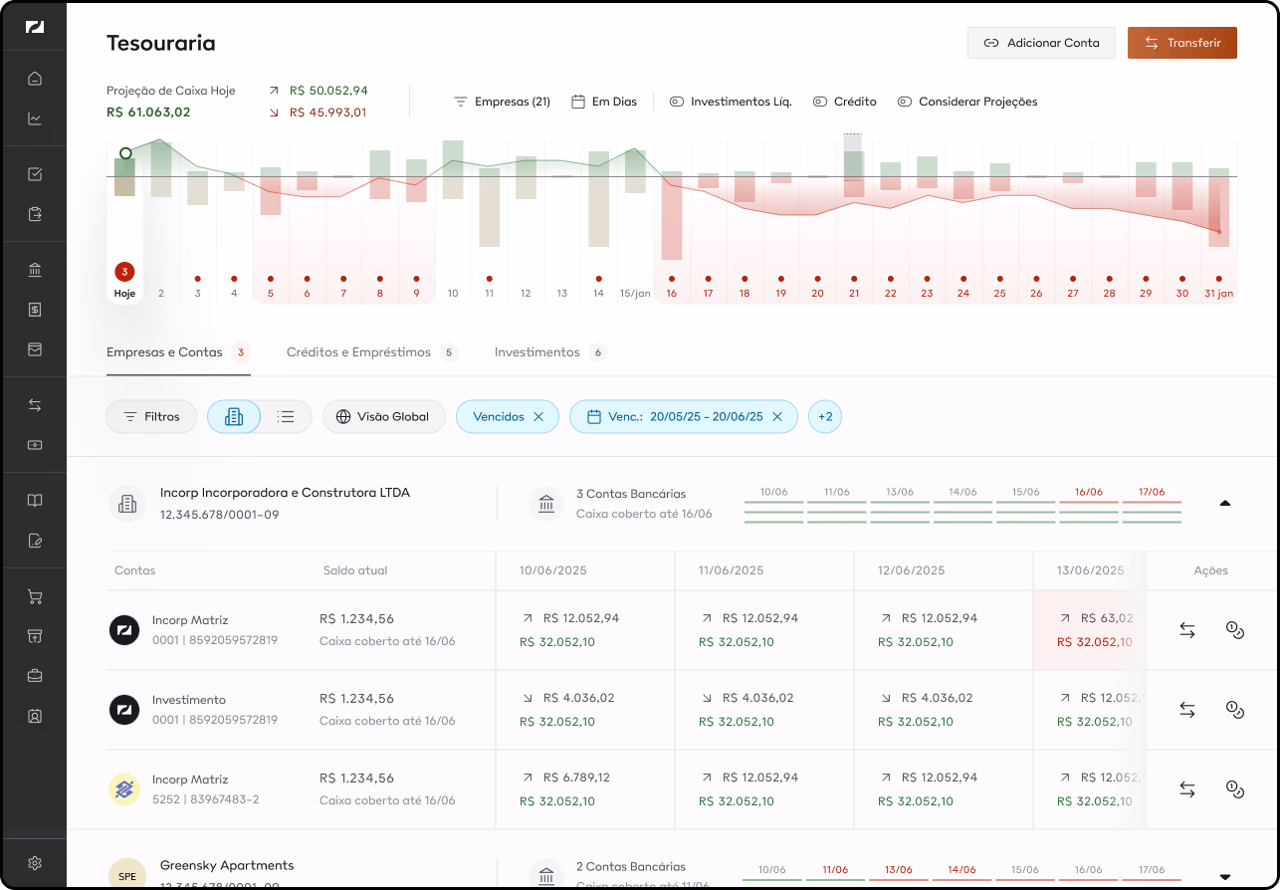Open the bank building icon in sidebar
This screenshot has height=890, width=1280.
35,270
